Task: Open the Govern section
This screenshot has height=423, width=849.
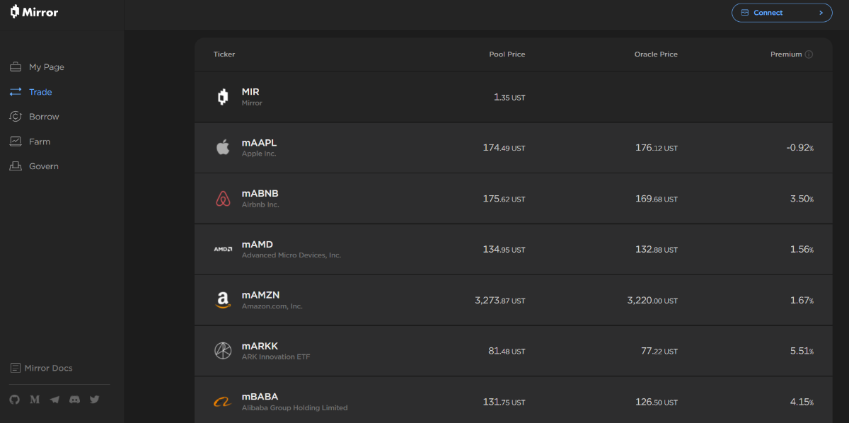Action: tap(43, 166)
